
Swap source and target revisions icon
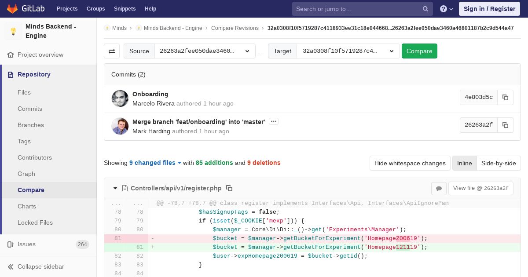coord(112,51)
